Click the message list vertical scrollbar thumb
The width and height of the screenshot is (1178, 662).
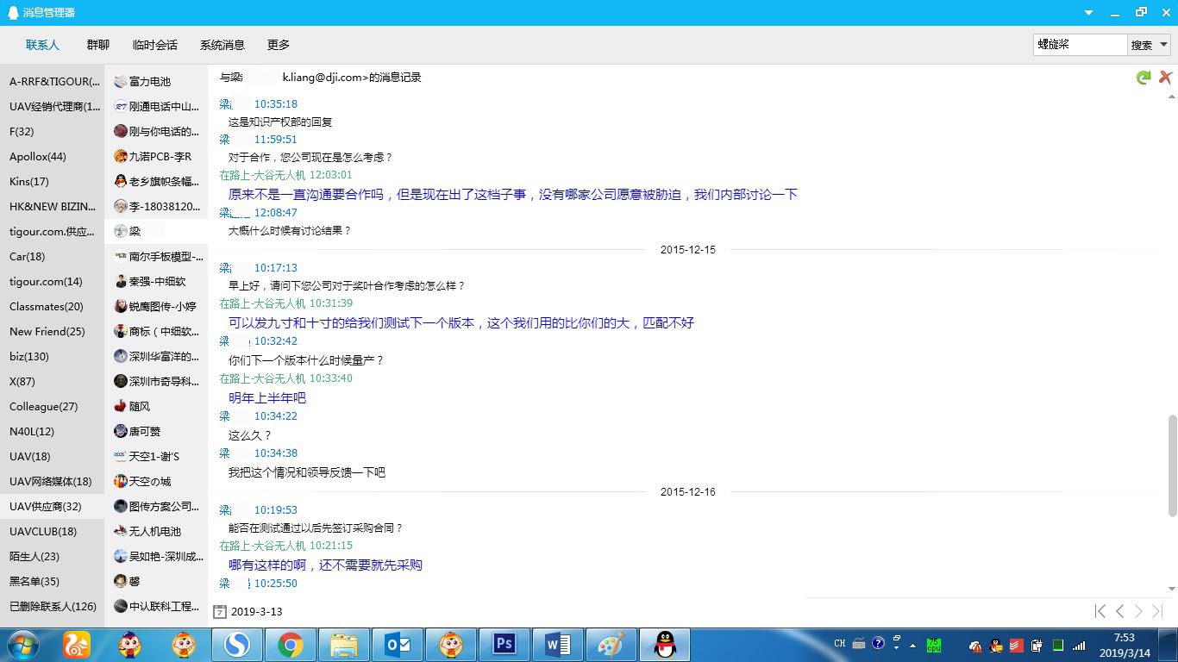(1172, 465)
